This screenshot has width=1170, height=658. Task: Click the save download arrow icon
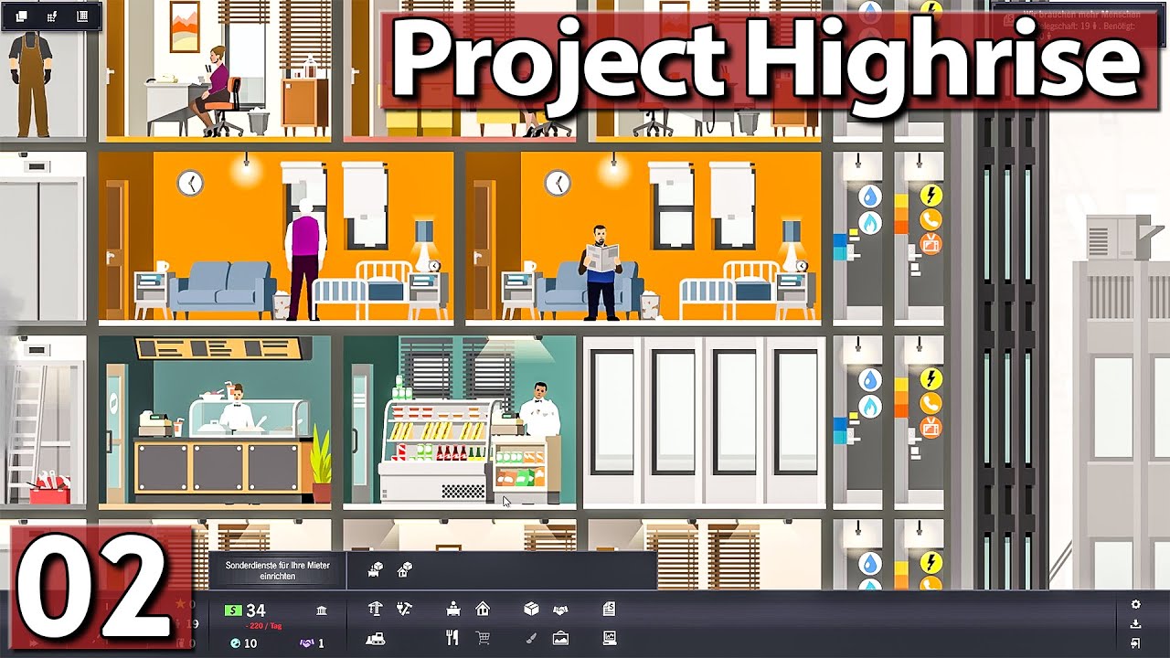pos(1135,624)
